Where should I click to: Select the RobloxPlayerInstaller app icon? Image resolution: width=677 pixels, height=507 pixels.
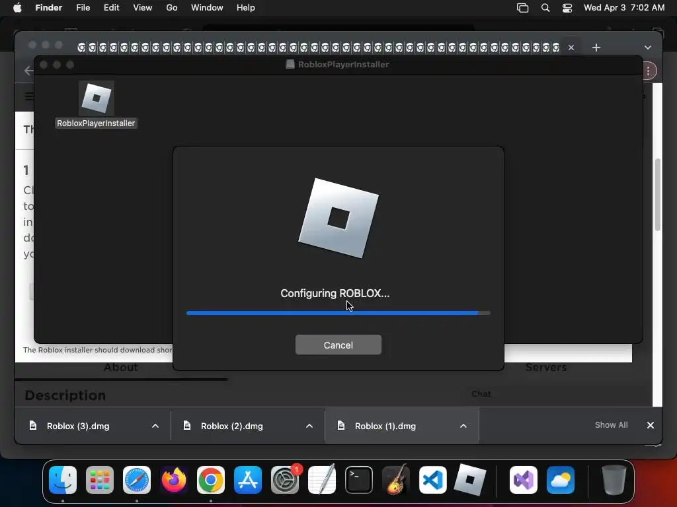[x=97, y=98]
